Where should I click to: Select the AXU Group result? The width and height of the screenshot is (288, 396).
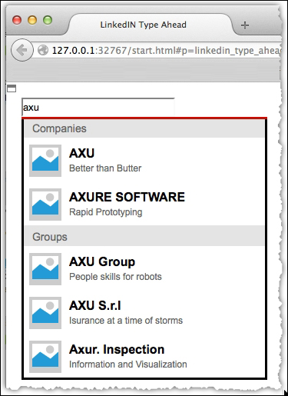tap(144, 269)
